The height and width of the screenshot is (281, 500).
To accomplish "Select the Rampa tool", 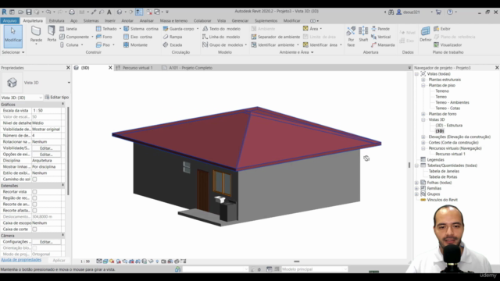I will click(x=173, y=37).
